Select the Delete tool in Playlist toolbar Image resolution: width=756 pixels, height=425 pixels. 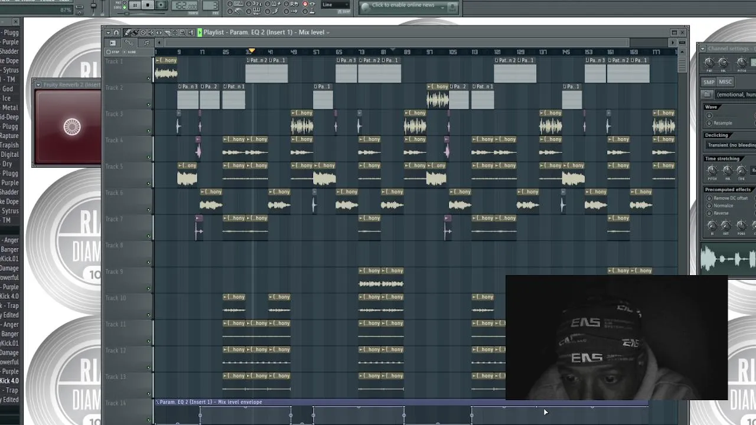pyautogui.click(x=143, y=32)
